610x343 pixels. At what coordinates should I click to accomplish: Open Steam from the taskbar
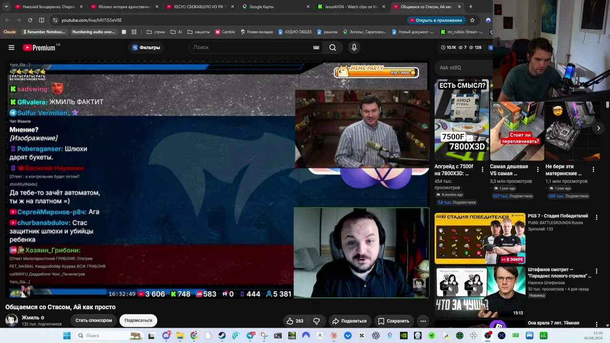pyautogui.click(x=222, y=336)
